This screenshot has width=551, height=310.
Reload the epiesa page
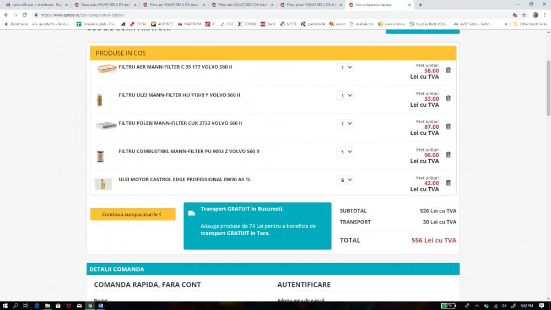click(x=25, y=15)
